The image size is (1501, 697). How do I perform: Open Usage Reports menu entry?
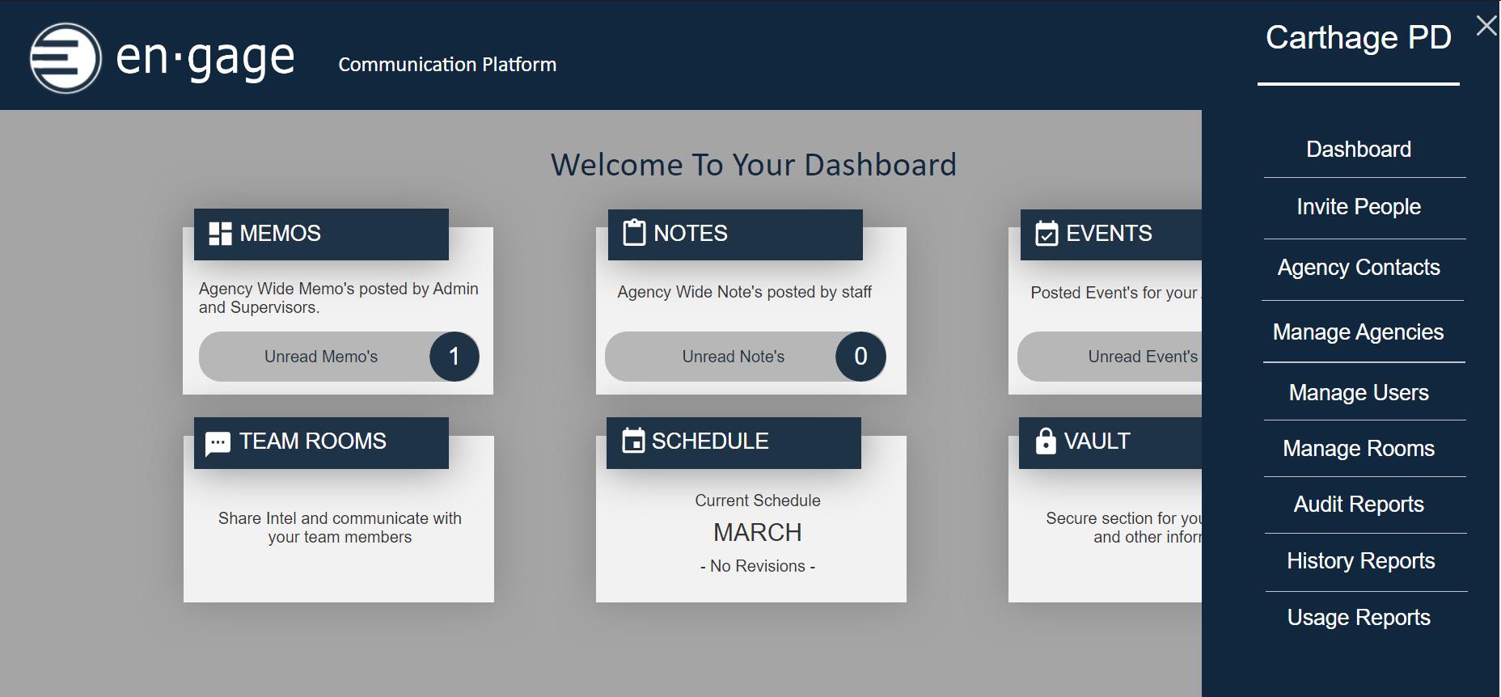pos(1358,618)
